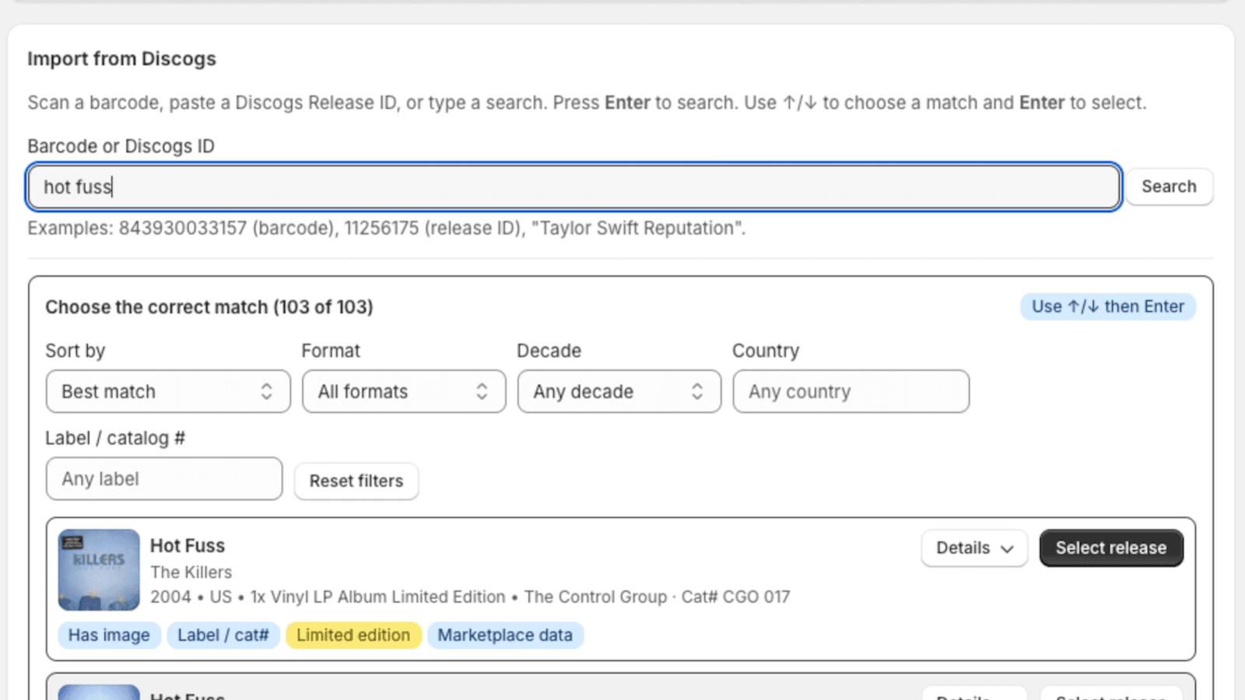
Task: Click the Has image tag
Action: click(x=109, y=635)
